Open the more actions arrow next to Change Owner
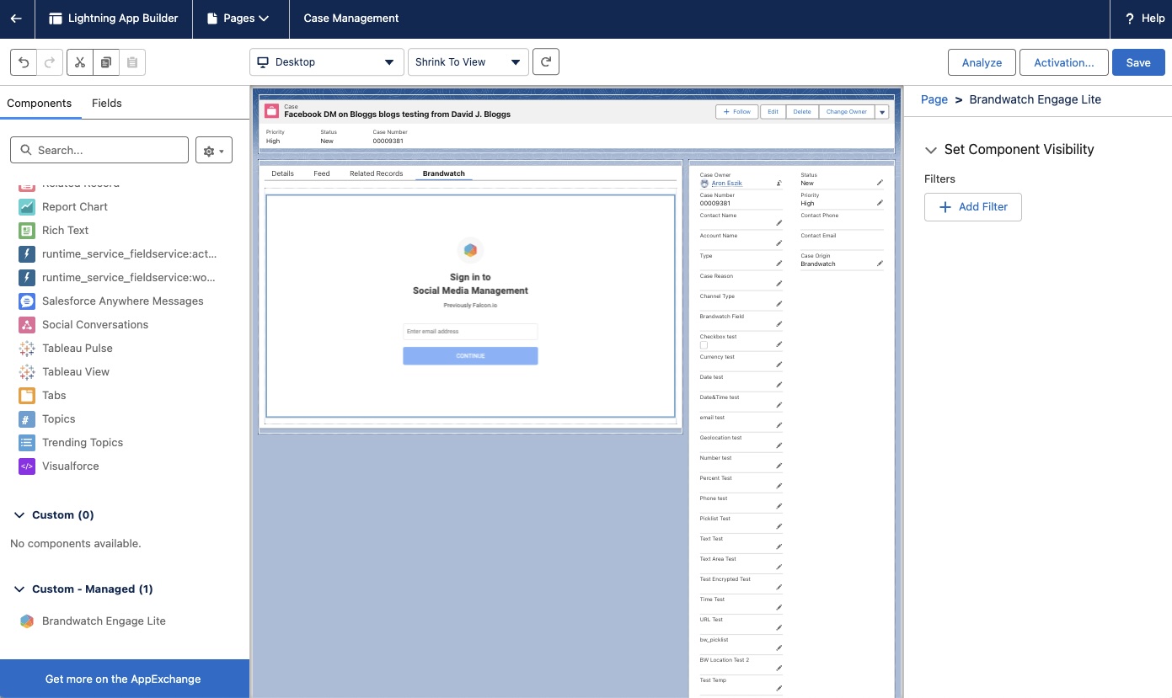The image size is (1172, 698). (x=882, y=112)
